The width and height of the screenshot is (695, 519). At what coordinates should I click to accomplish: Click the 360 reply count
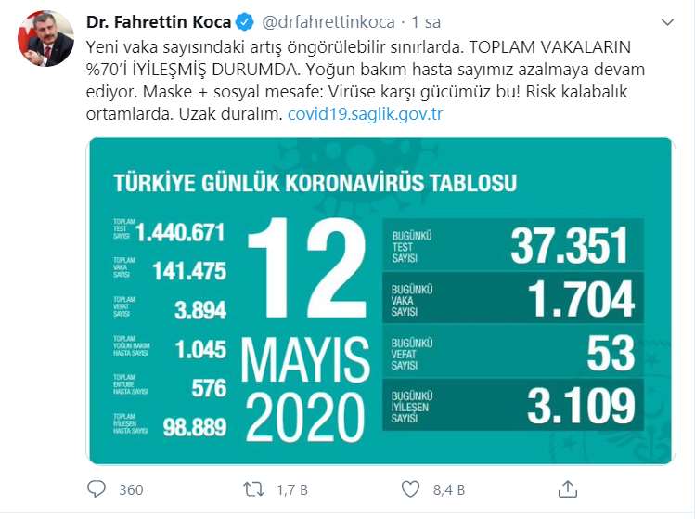(x=131, y=489)
